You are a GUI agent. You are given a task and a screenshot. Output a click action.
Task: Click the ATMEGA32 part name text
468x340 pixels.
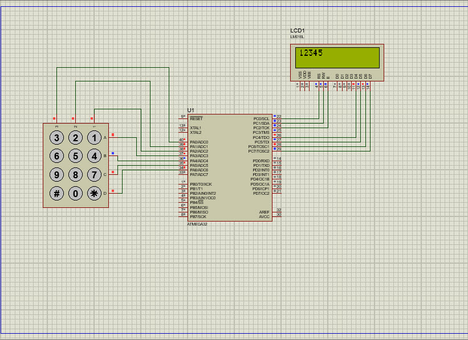tap(197, 224)
